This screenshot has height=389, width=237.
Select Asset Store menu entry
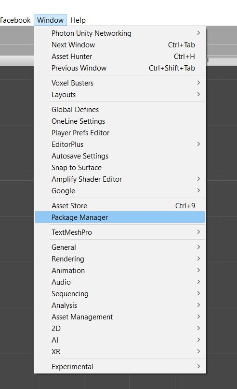click(120, 206)
